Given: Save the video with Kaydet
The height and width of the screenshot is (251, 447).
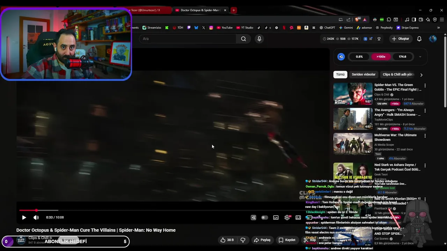Looking at the screenshot, I should click(287, 240).
